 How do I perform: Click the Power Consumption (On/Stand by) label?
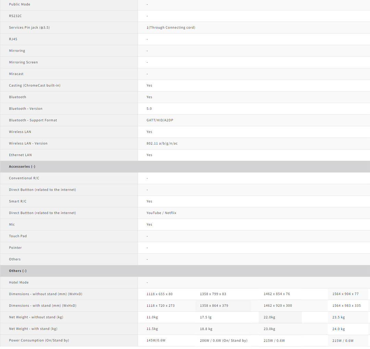39,340
